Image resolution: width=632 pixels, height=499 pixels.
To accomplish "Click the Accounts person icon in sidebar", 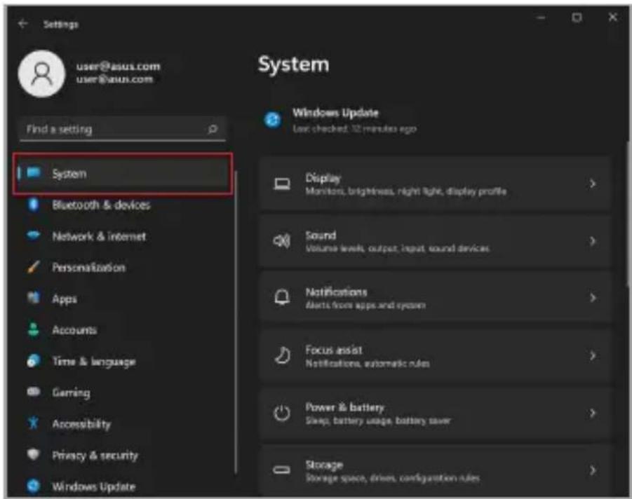I will pos(34,329).
